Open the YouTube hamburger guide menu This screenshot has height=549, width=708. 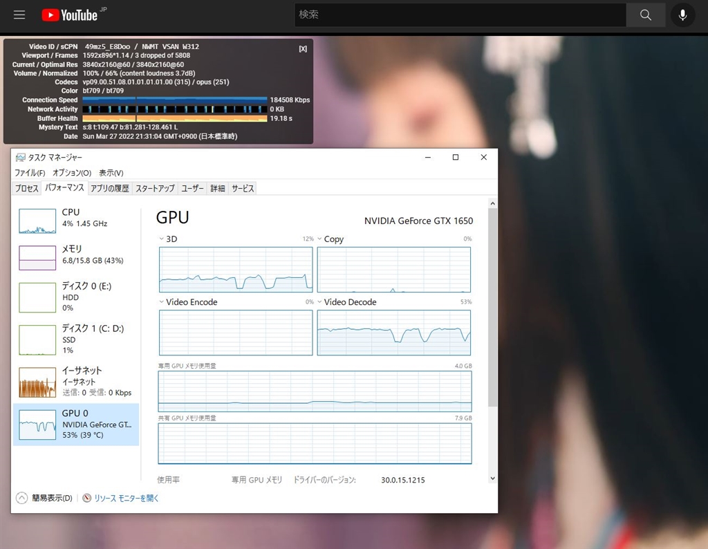coord(19,15)
